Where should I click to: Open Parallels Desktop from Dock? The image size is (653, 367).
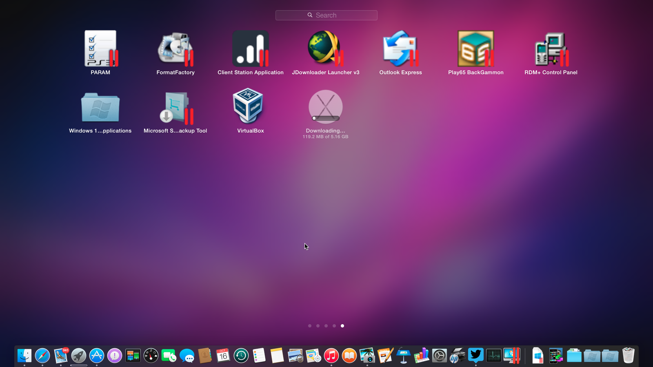pyautogui.click(x=512, y=356)
